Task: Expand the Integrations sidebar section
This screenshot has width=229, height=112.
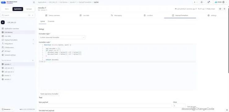Action: click(33, 44)
